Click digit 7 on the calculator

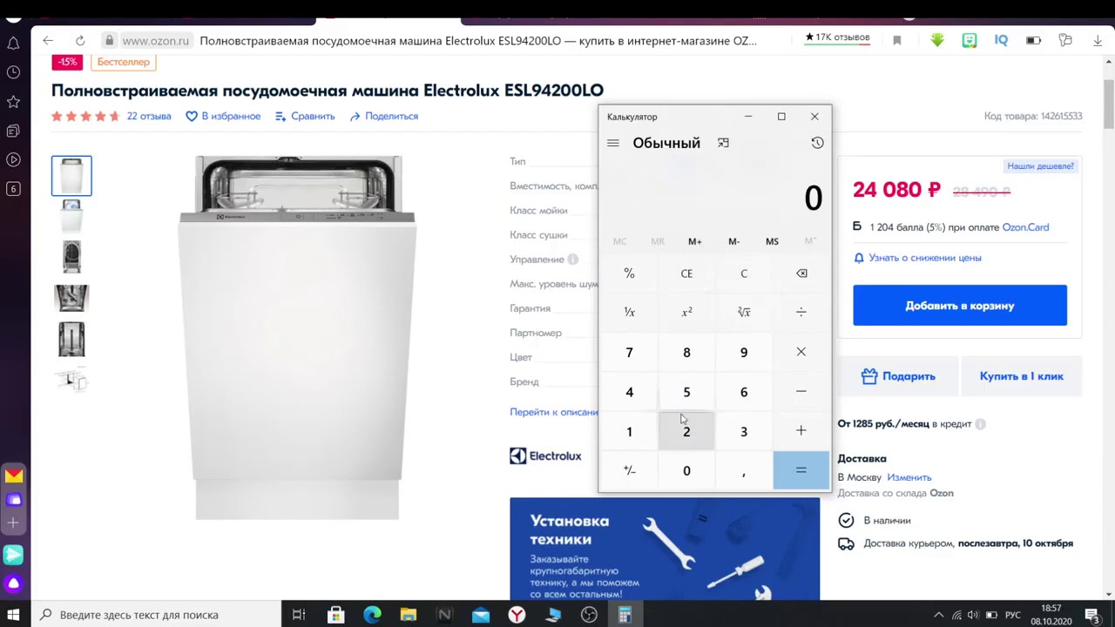(x=629, y=352)
